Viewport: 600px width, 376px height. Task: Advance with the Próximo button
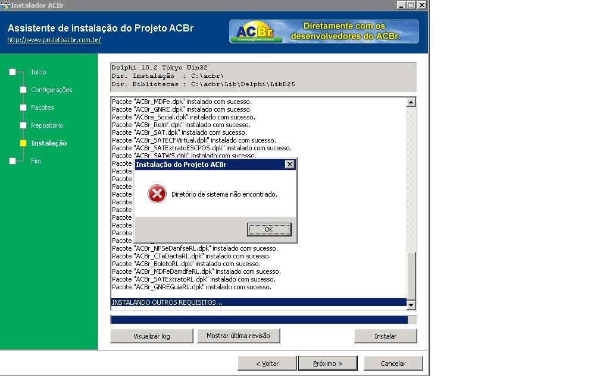click(327, 364)
